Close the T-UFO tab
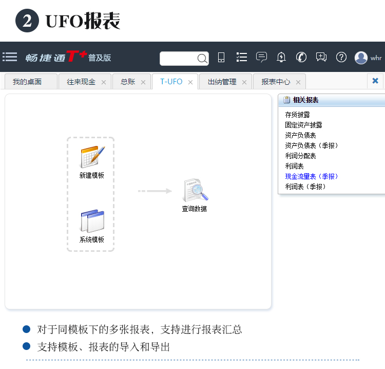 (x=190, y=82)
